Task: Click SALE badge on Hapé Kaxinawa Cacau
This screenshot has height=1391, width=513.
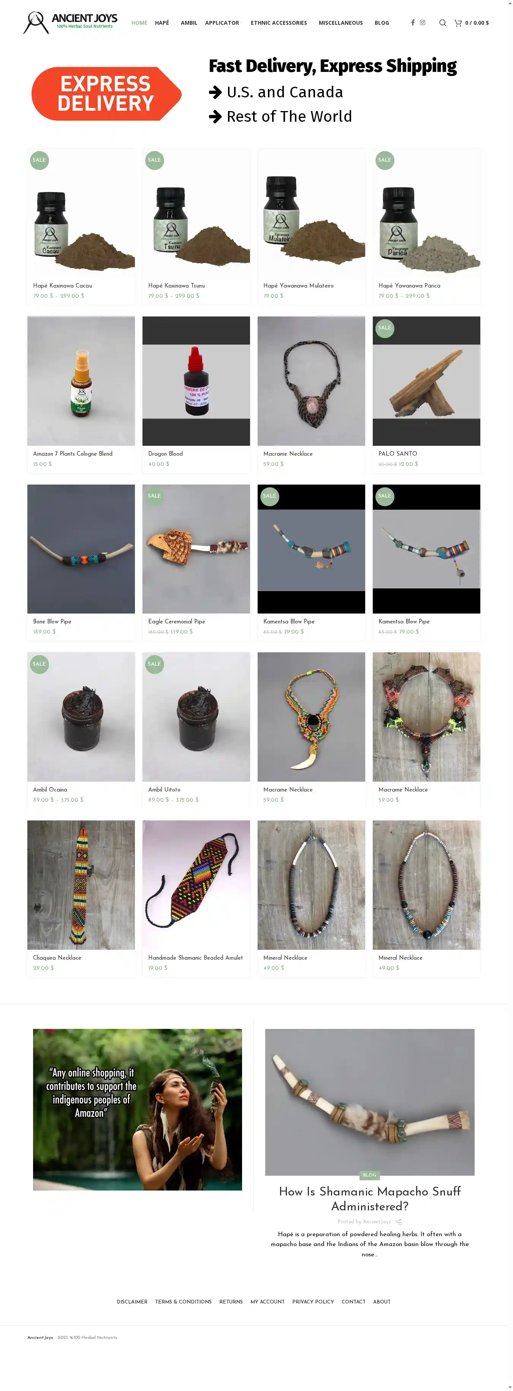Action: 40,160
